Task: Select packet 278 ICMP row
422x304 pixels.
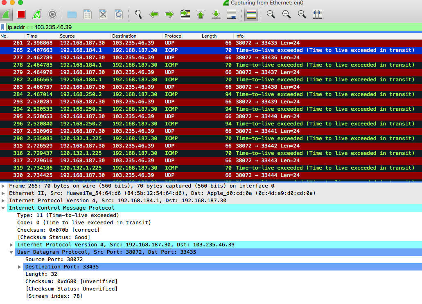Action: pyautogui.click(x=211, y=65)
